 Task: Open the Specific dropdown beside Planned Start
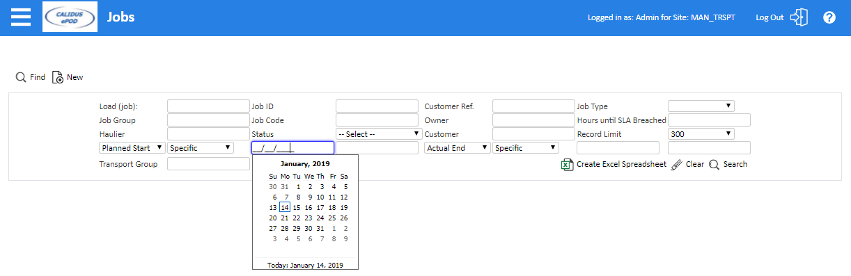point(201,147)
